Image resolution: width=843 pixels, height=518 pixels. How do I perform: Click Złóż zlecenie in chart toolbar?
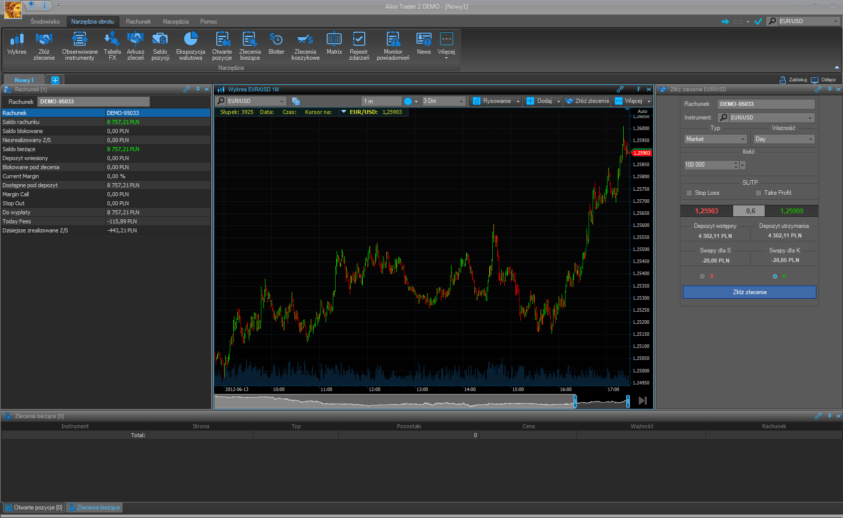(587, 101)
